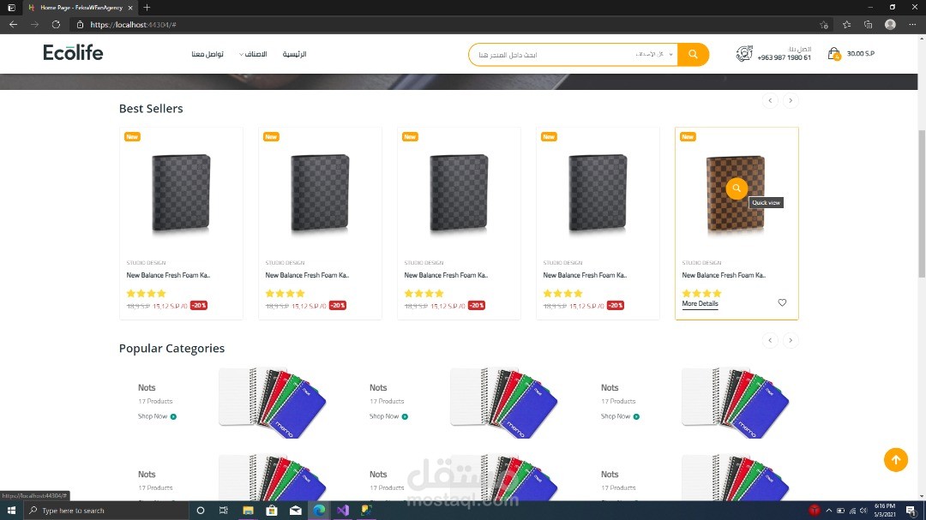Click the call support headset icon
Viewport: 926px width, 520px height.
click(x=744, y=53)
